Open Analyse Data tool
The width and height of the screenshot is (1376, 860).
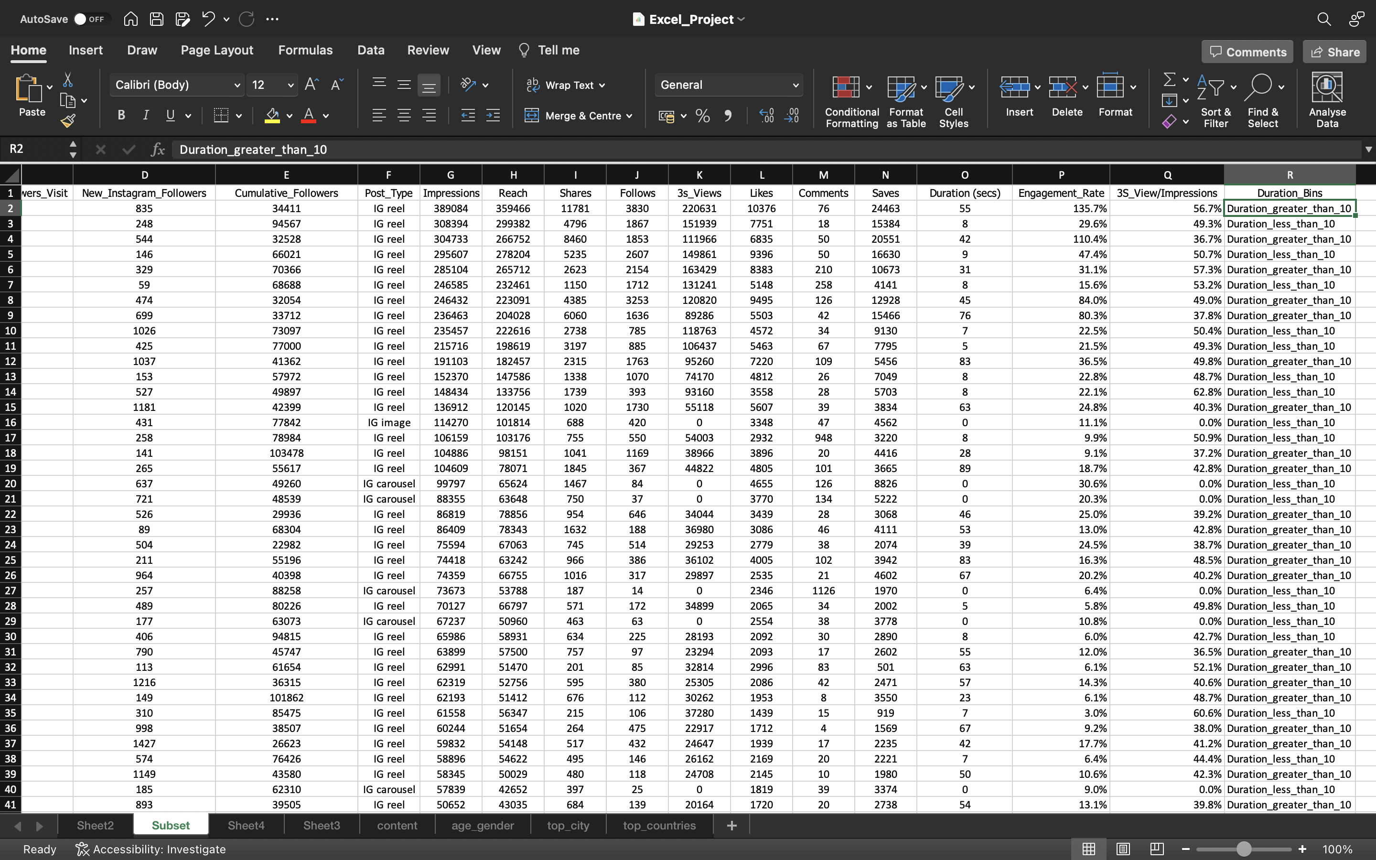pyautogui.click(x=1327, y=99)
